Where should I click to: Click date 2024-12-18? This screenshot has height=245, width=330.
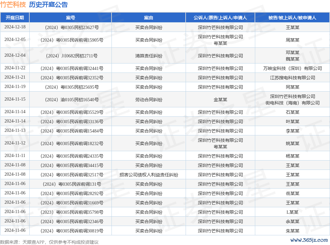(15, 27)
